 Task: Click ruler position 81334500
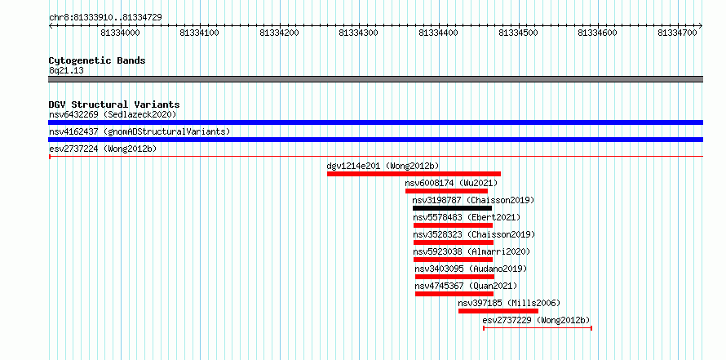click(x=518, y=33)
